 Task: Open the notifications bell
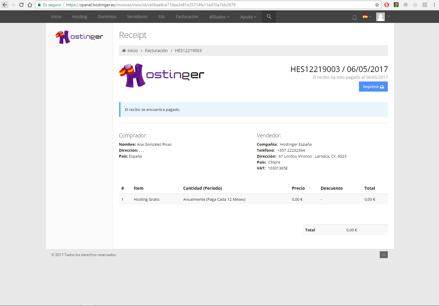(354, 18)
